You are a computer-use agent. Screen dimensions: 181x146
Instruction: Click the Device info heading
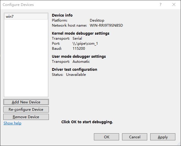62,15
